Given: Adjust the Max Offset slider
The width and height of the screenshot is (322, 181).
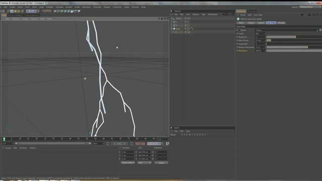Looking at the screenshot, I should coord(294,40).
